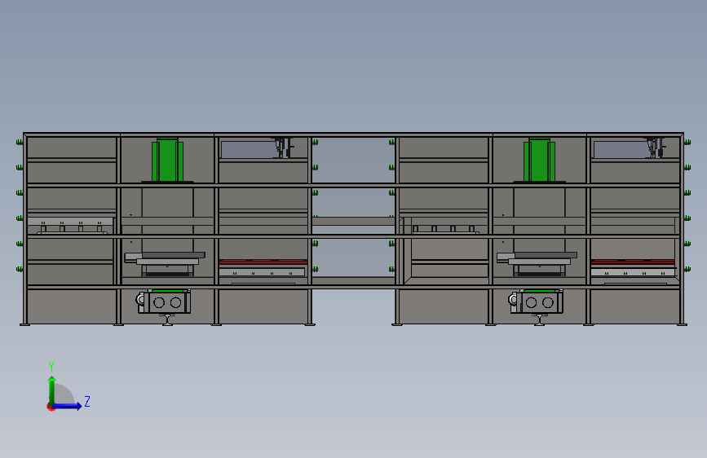Select the left red strip in the frame

coord(263,262)
